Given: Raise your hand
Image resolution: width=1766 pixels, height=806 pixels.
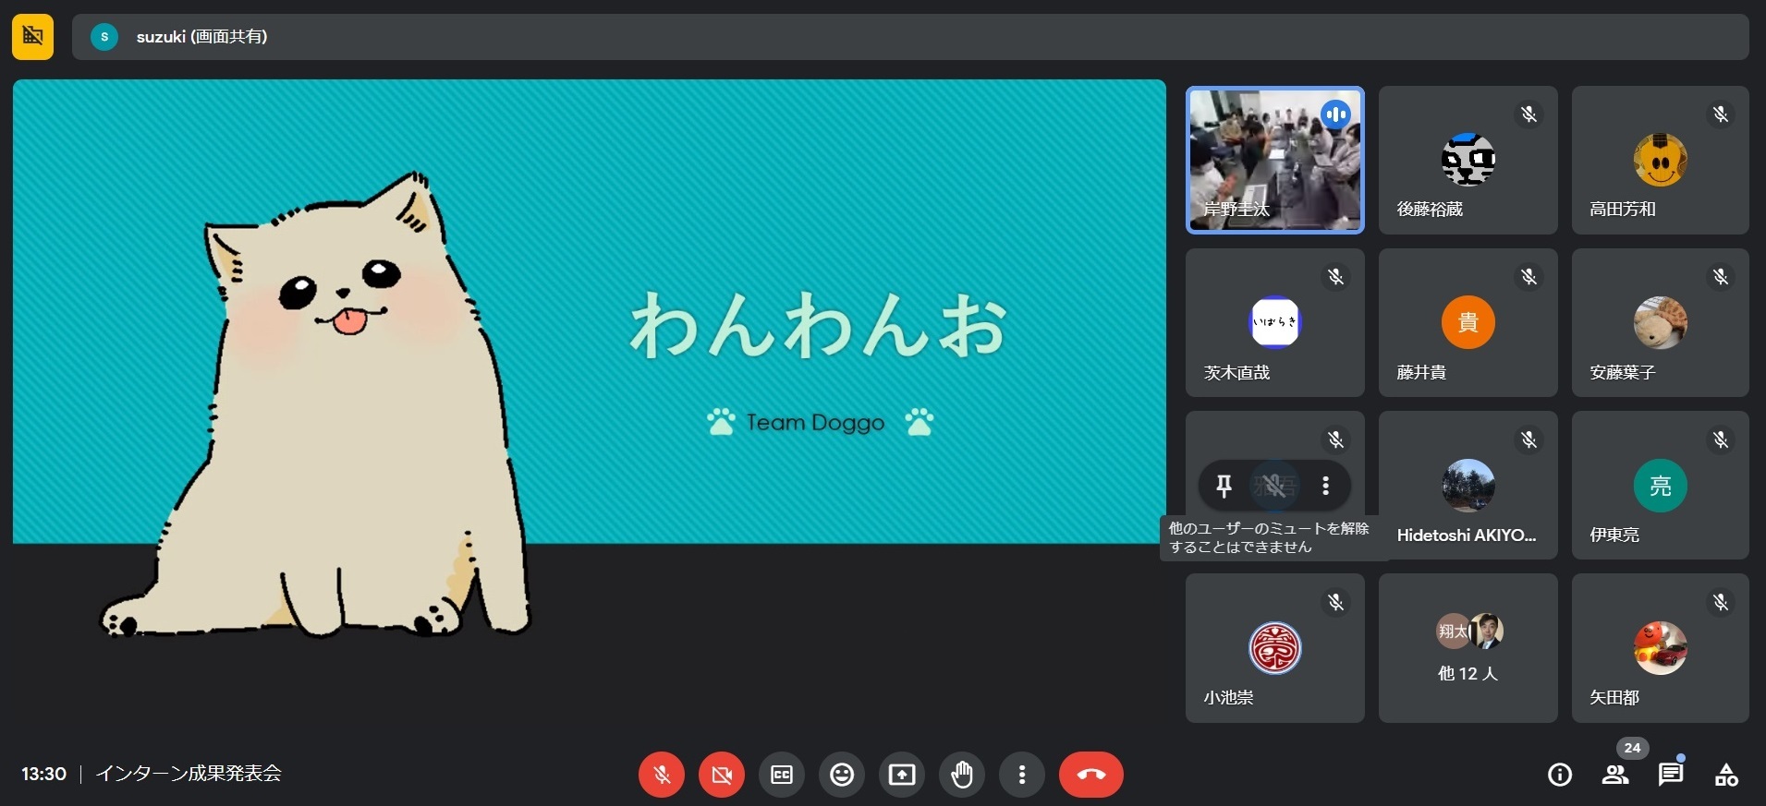Looking at the screenshot, I should pyautogui.click(x=962, y=775).
